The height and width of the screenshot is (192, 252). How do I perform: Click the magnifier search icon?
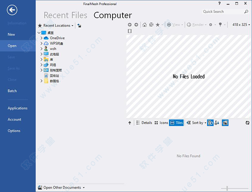(x=246, y=12)
